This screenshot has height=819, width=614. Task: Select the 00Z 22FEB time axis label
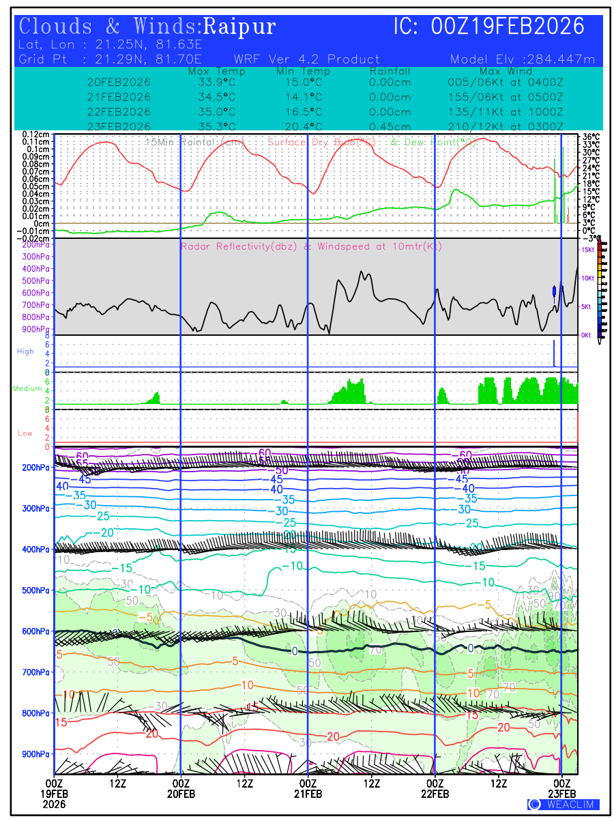(x=435, y=788)
